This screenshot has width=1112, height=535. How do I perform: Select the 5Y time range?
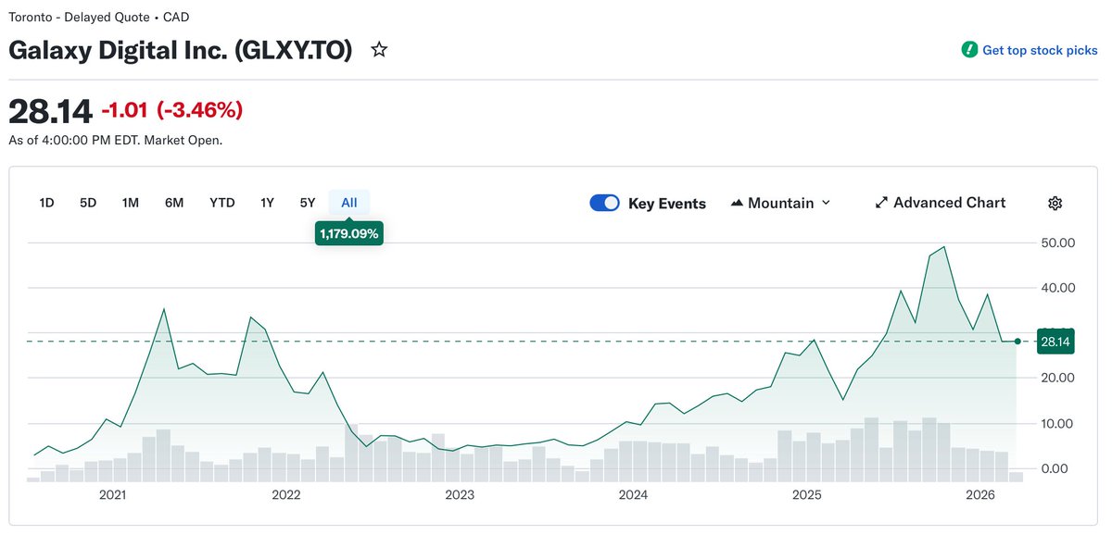point(308,203)
